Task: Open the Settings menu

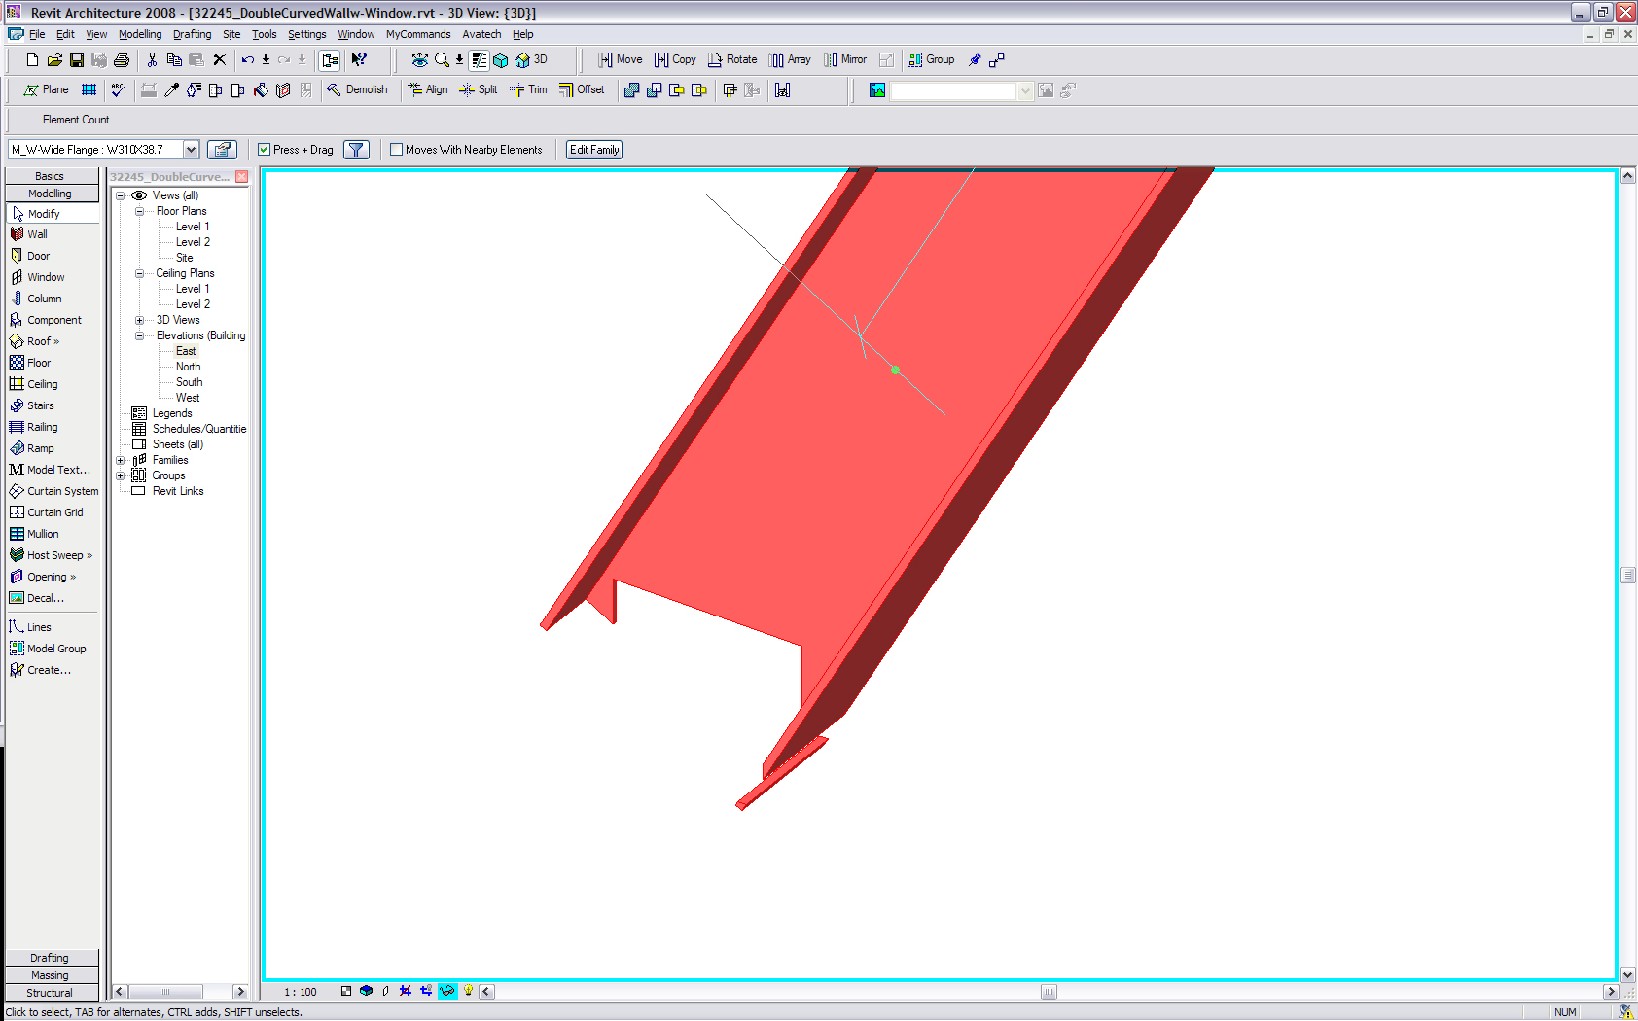Action: tap(306, 34)
